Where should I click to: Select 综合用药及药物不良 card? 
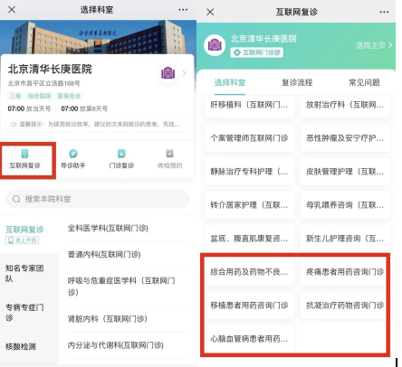coord(249,272)
